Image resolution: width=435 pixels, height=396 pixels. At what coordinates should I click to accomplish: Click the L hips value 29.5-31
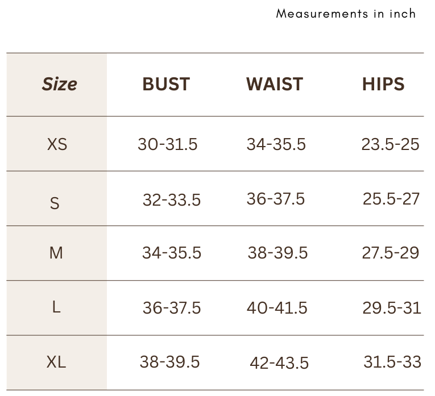tap(392, 308)
